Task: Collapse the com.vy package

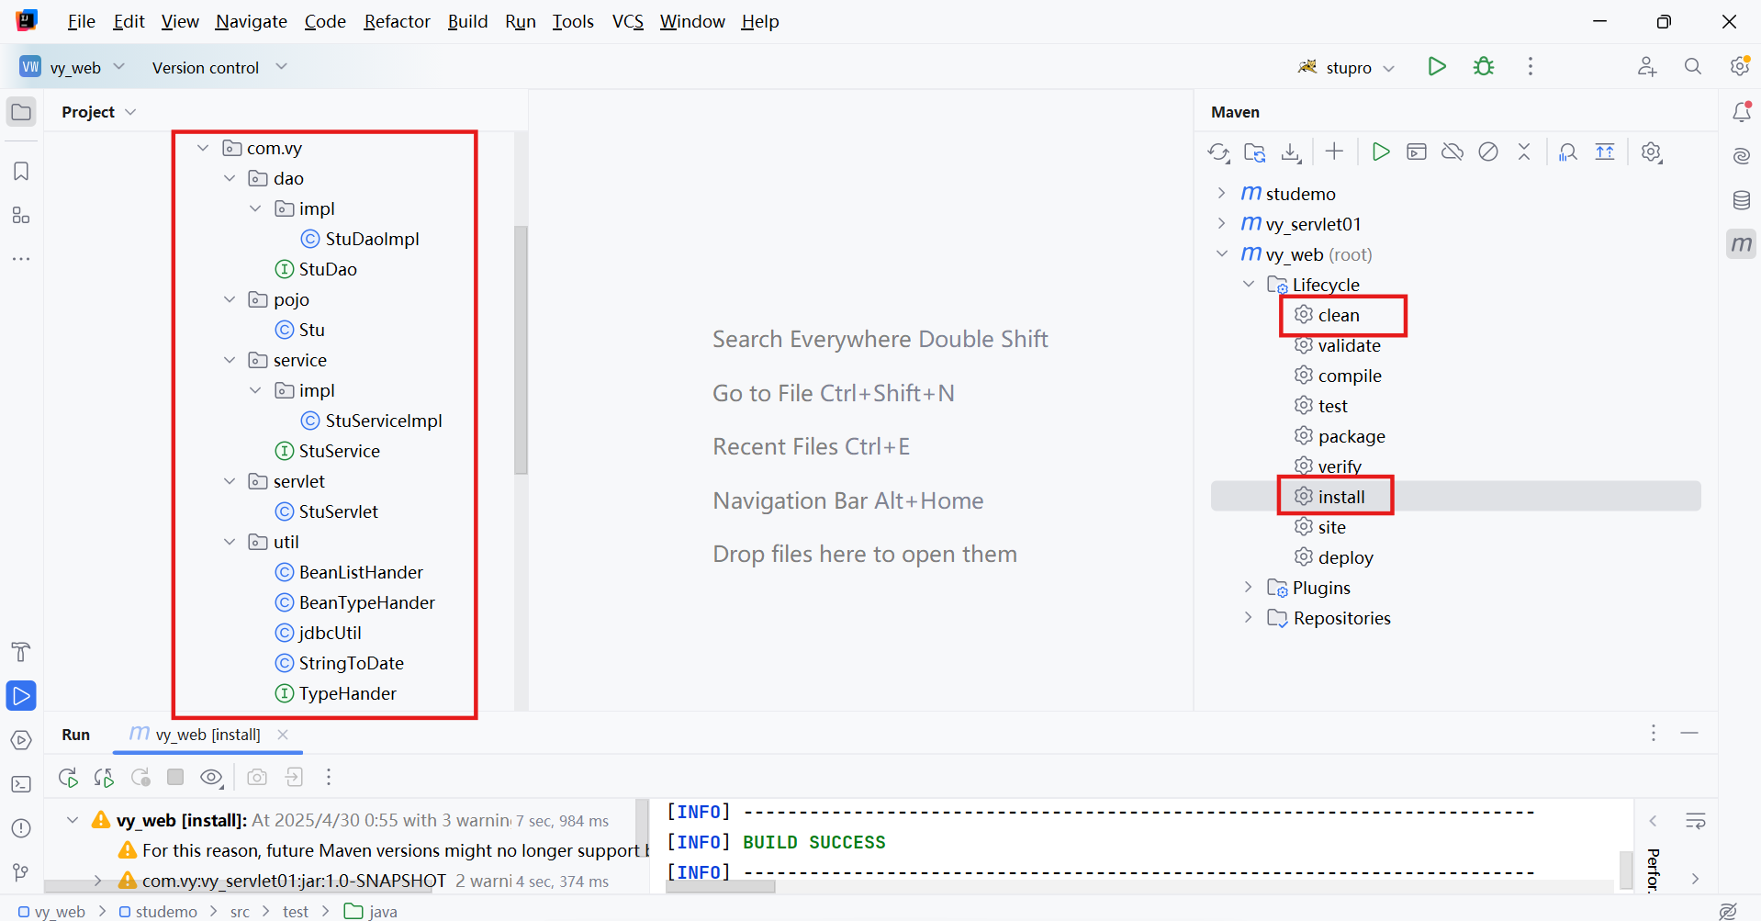Action: (x=203, y=148)
